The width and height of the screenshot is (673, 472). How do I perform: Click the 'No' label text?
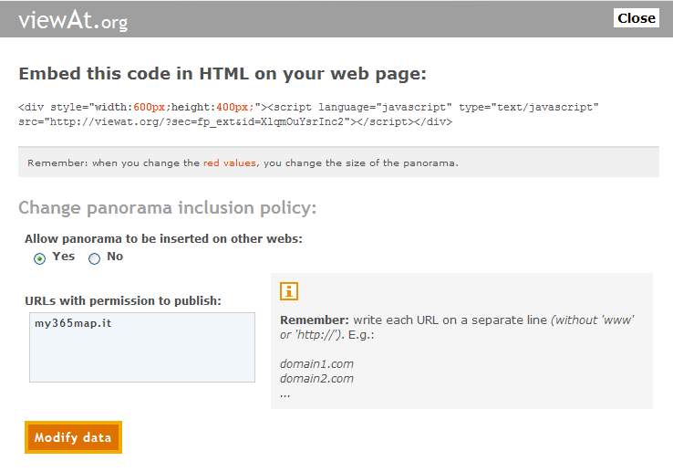(x=115, y=257)
